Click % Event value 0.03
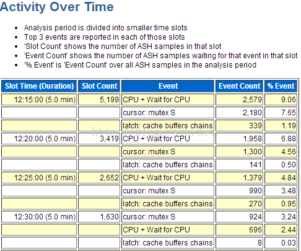 click(x=289, y=243)
